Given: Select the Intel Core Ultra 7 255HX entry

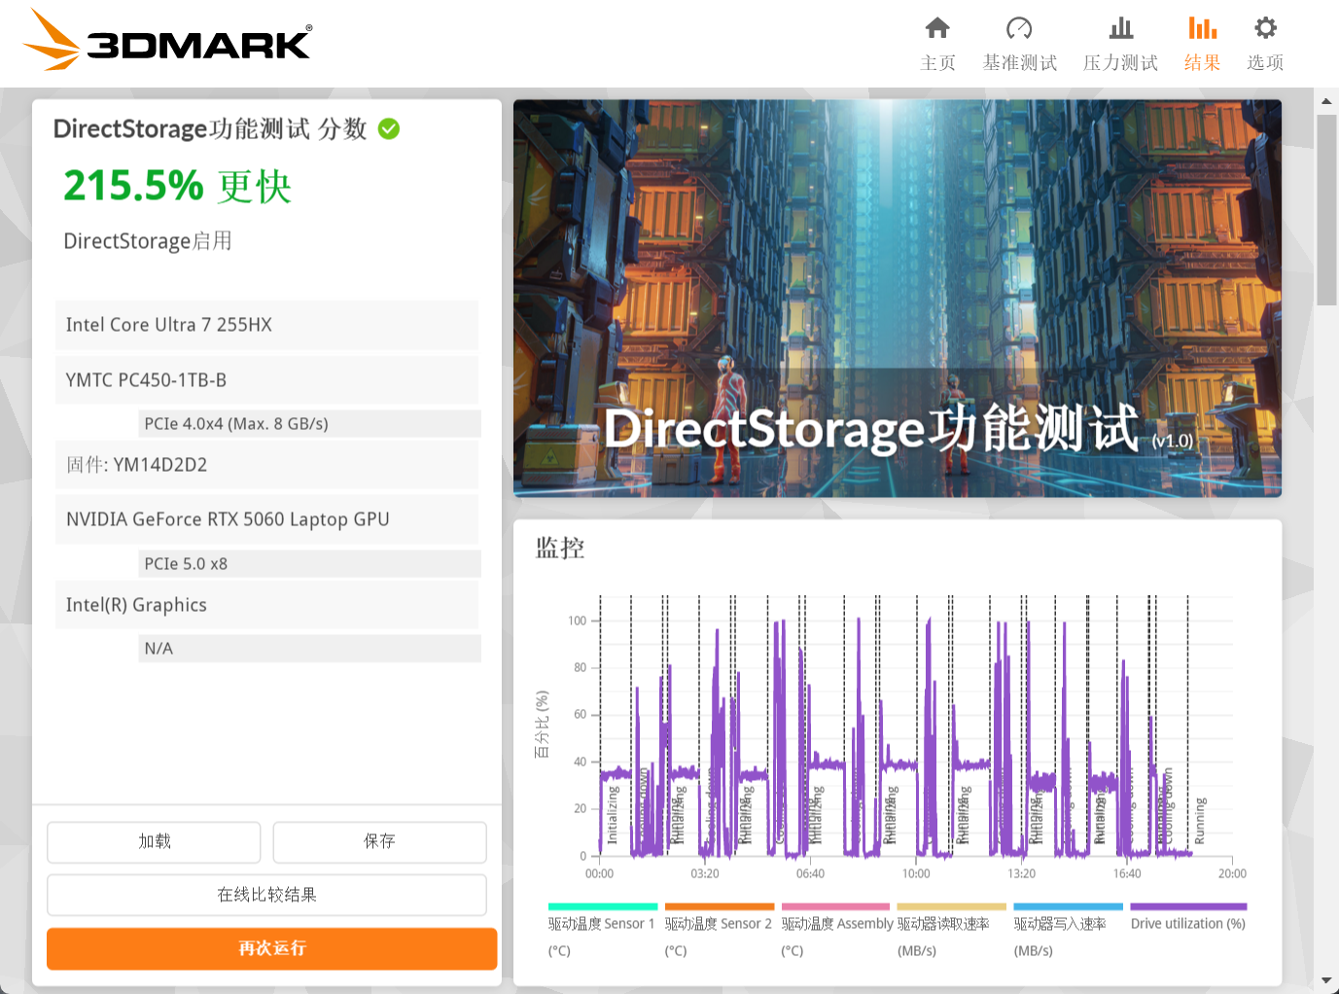Looking at the screenshot, I should (266, 325).
